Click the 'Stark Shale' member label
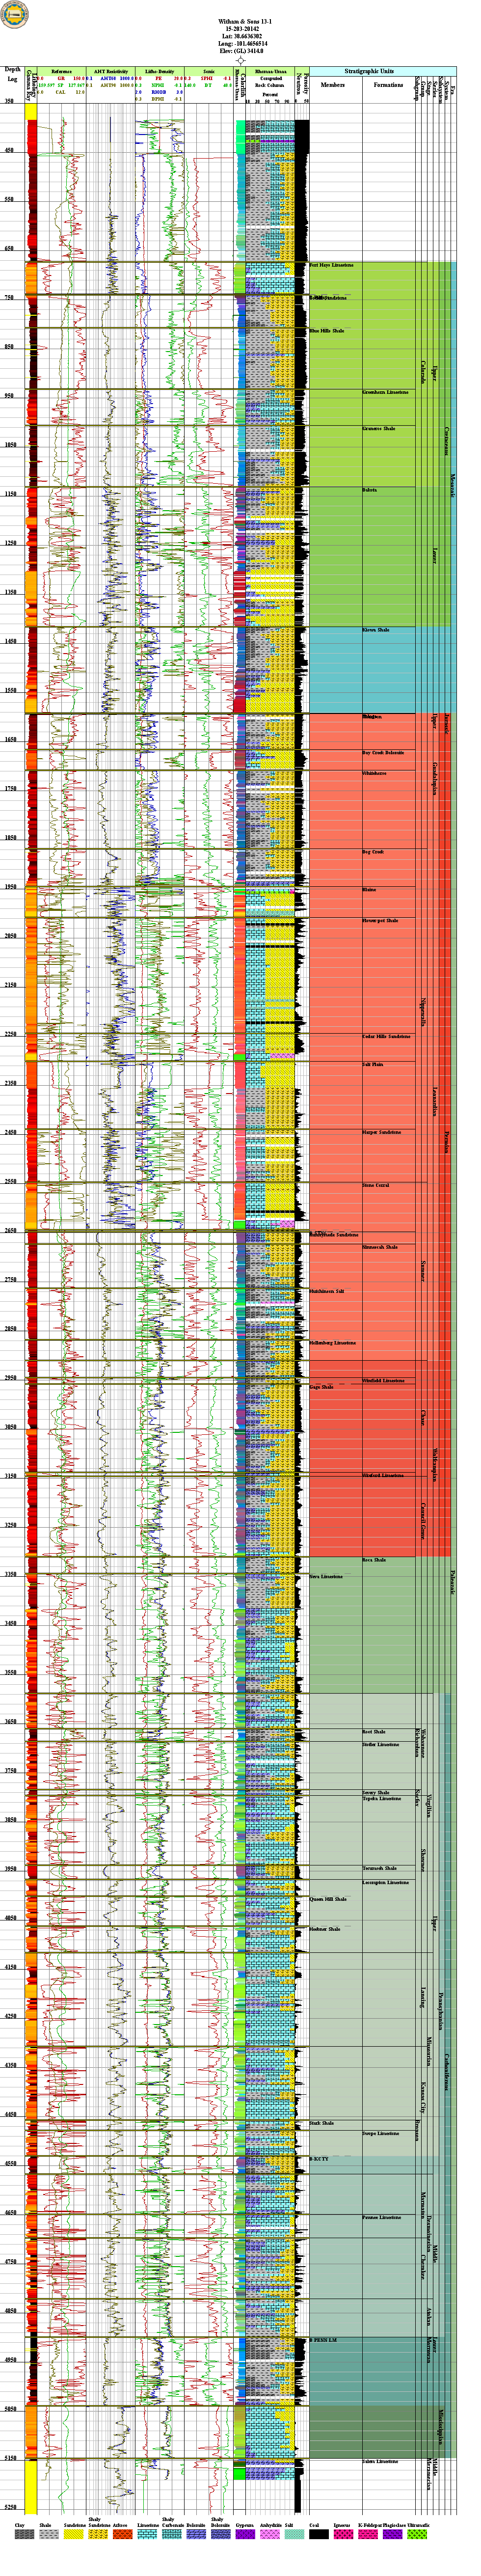This screenshot has height=2576, width=481. click(x=321, y=2122)
